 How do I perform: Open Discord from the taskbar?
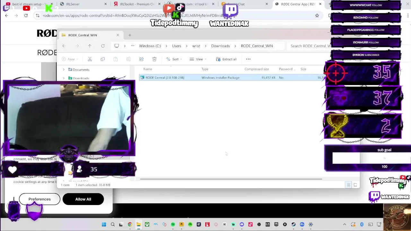pyautogui.click(x=242, y=225)
